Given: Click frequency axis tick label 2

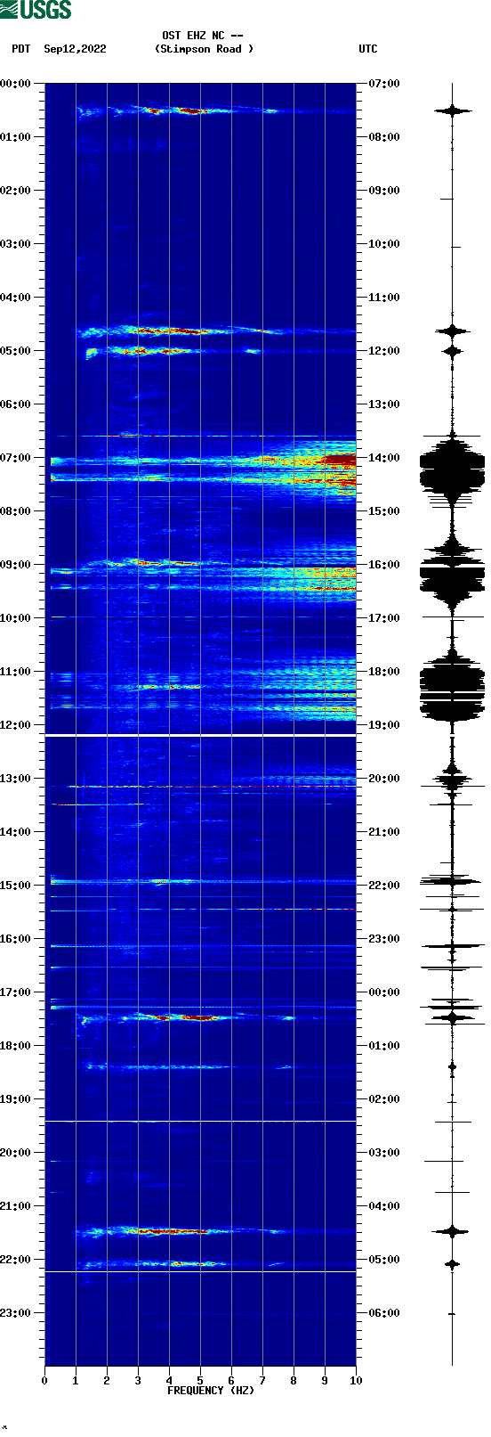Looking at the screenshot, I should click(x=107, y=1381).
